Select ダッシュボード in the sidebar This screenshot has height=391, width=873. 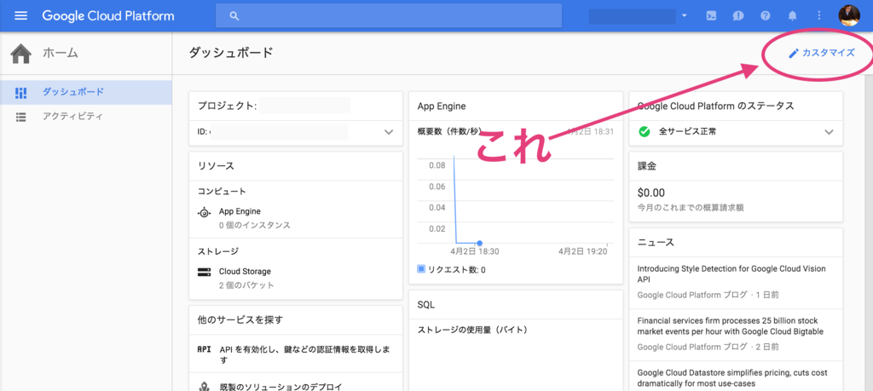click(x=86, y=92)
